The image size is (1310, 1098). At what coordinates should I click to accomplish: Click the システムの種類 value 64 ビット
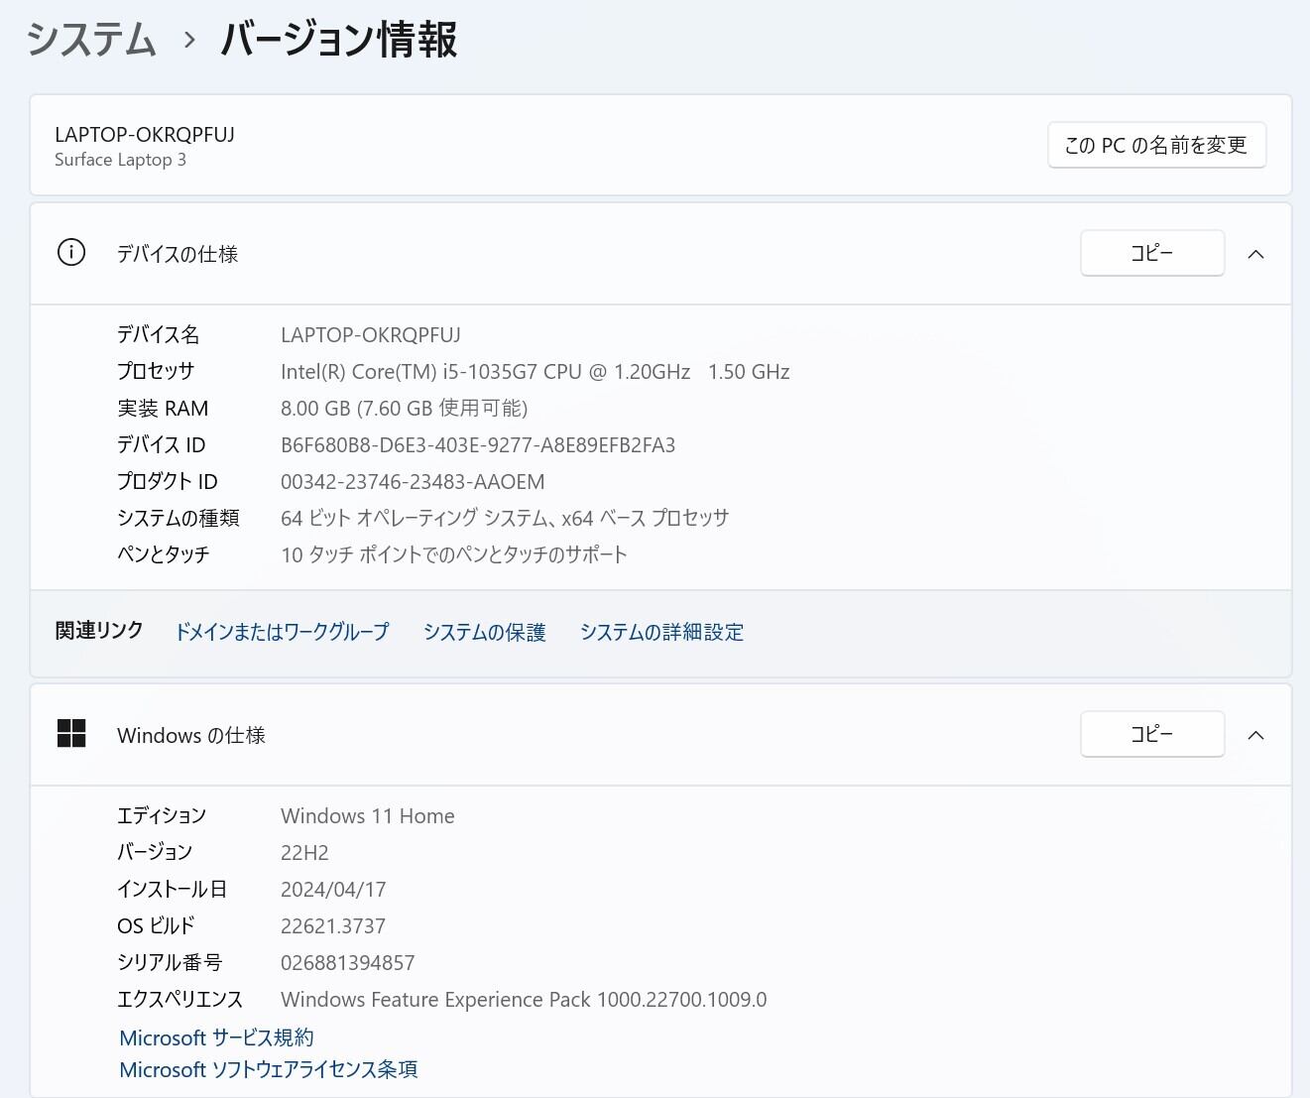point(505,518)
